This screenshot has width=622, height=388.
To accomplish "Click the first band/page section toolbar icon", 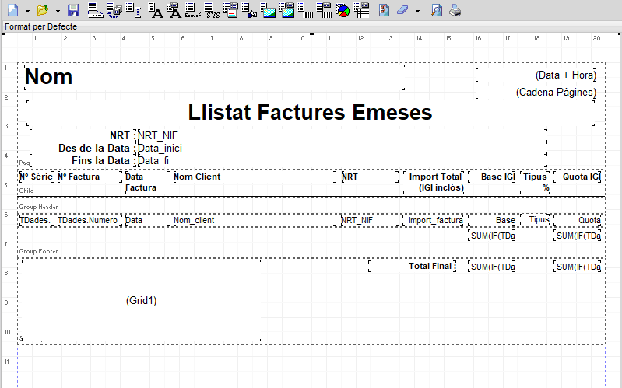I will [95, 10].
